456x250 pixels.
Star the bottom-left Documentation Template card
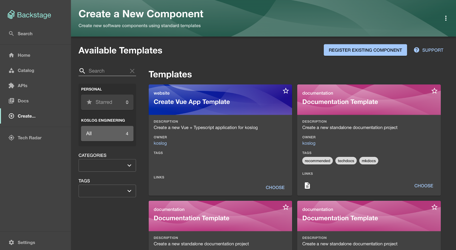pyautogui.click(x=286, y=207)
